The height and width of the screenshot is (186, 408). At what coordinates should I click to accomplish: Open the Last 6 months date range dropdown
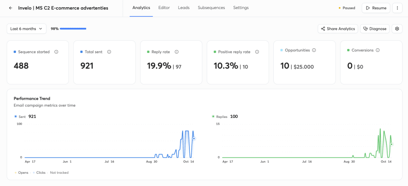tap(27, 29)
